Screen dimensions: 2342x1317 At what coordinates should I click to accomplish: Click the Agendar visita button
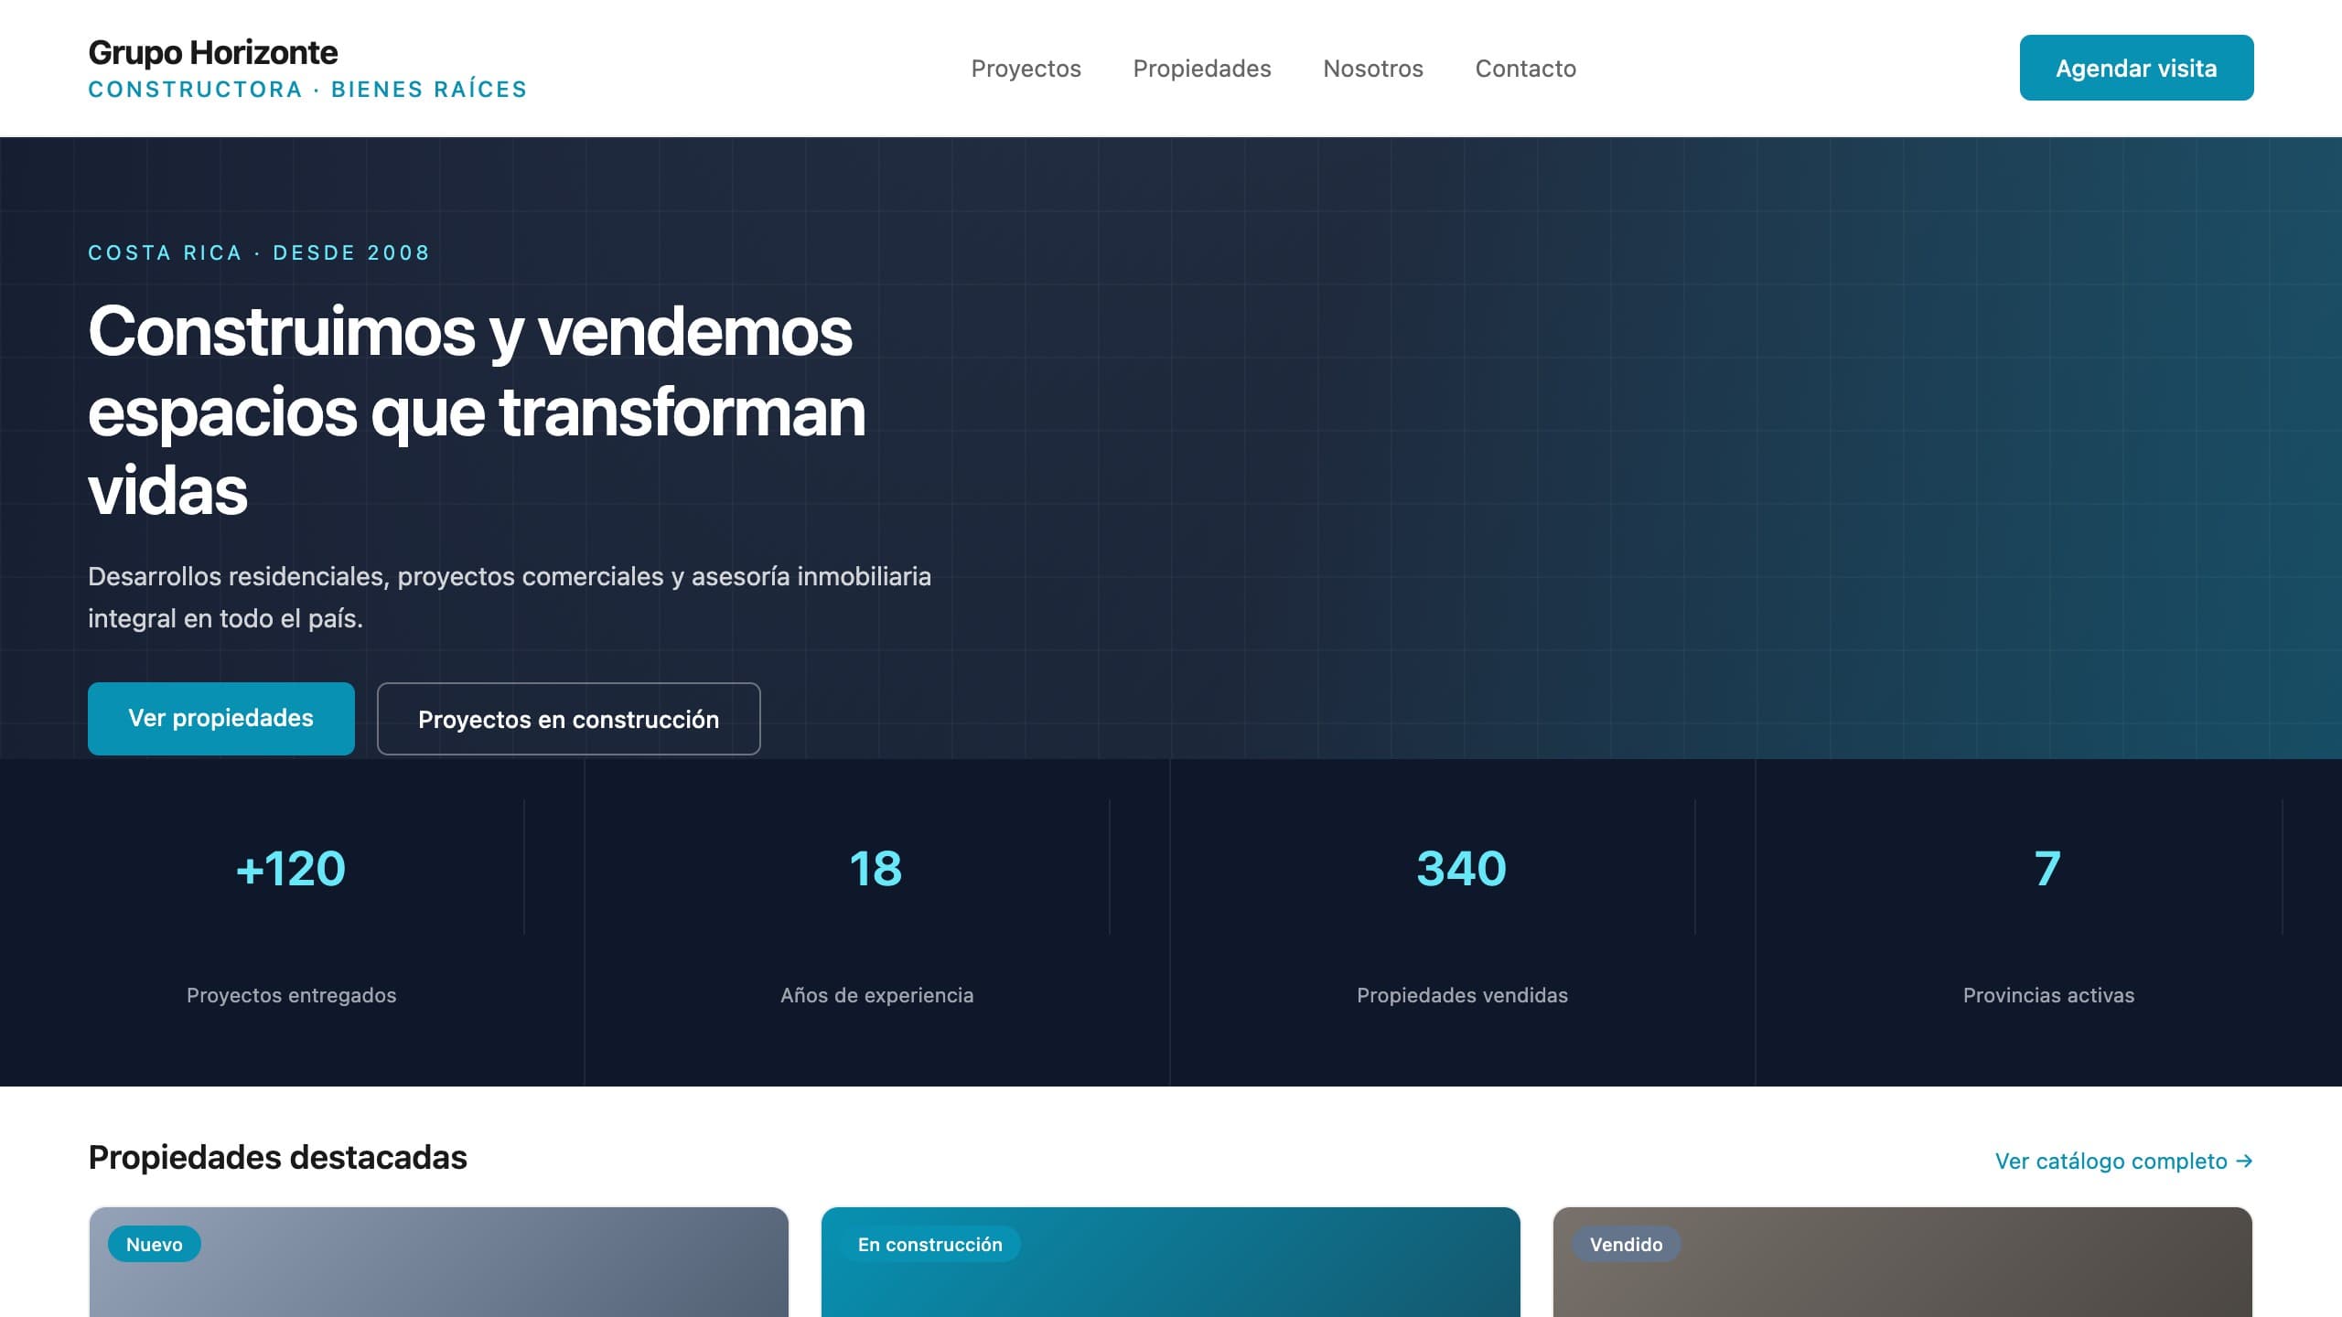pos(2136,68)
